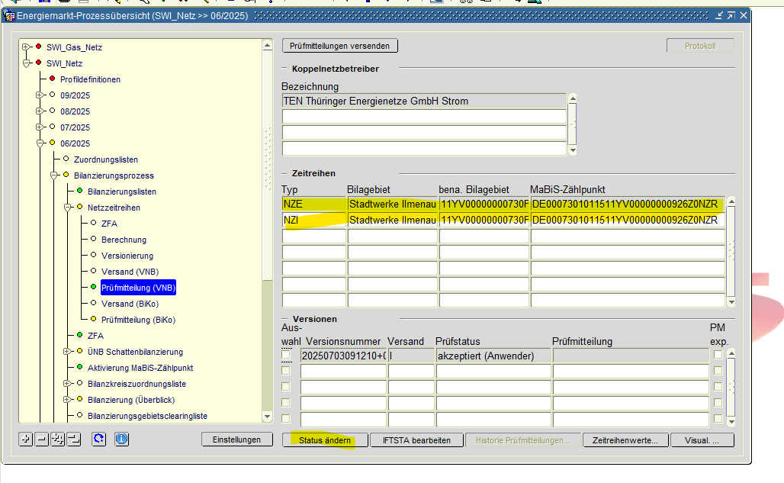784x483 pixels.
Task: Click Prüfmitteilungen versenden button
Action: pos(339,46)
